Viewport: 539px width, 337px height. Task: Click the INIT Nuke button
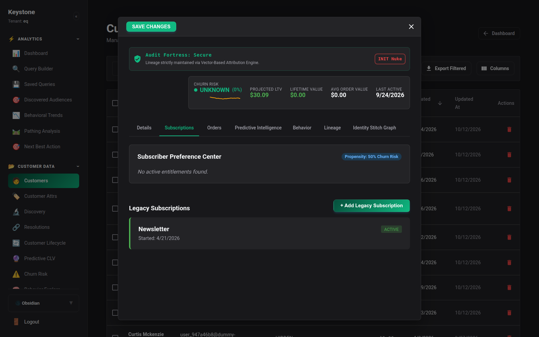390,59
